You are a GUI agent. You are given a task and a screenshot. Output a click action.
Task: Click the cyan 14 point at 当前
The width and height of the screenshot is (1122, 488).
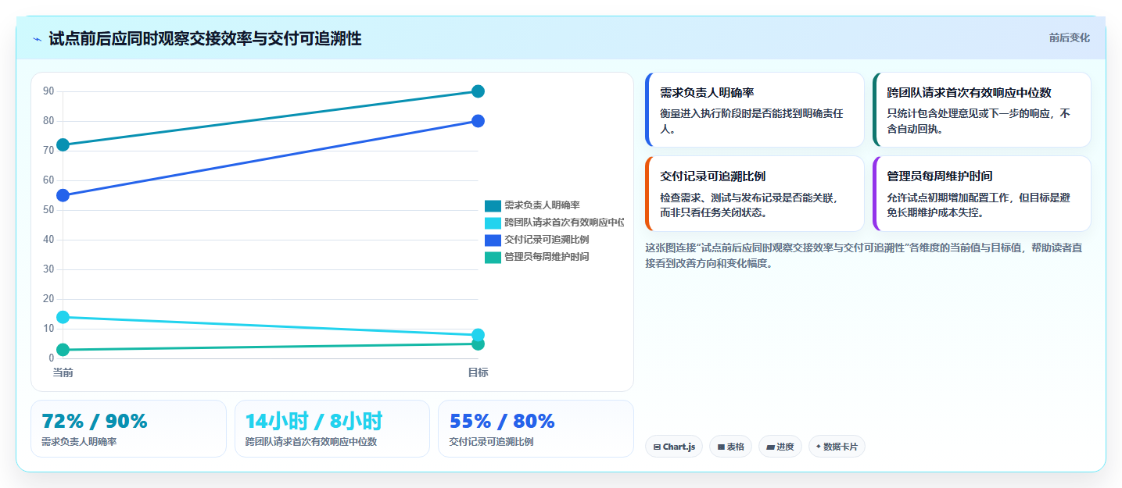point(63,317)
